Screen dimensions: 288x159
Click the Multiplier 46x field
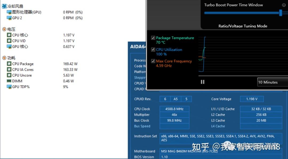(x=174, y=115)
